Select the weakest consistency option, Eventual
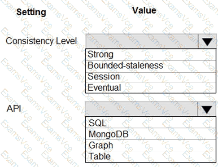Screen dimensions: 218x167 click(x=151, y=88)
